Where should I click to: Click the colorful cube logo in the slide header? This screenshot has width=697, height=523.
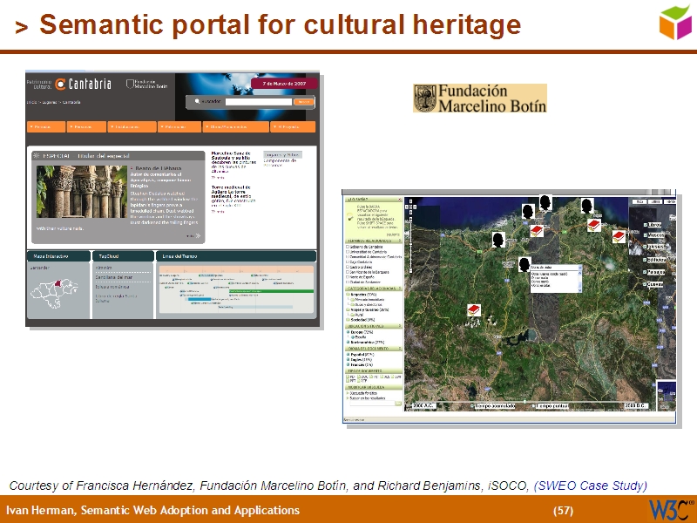676,21
